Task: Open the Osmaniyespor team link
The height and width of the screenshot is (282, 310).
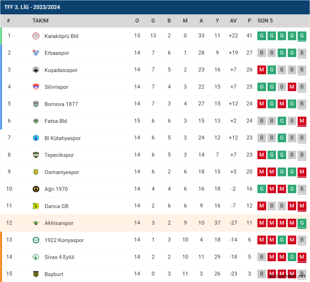Action: 62,172
